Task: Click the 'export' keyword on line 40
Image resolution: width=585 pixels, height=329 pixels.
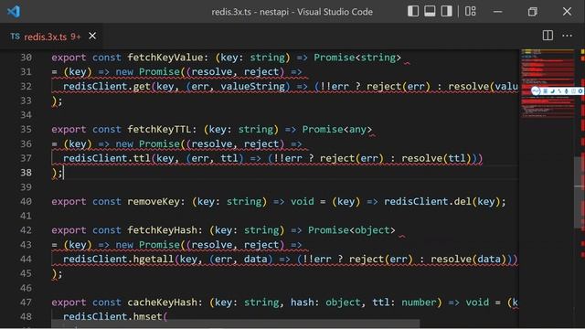Action: click(x=69, y=201)
